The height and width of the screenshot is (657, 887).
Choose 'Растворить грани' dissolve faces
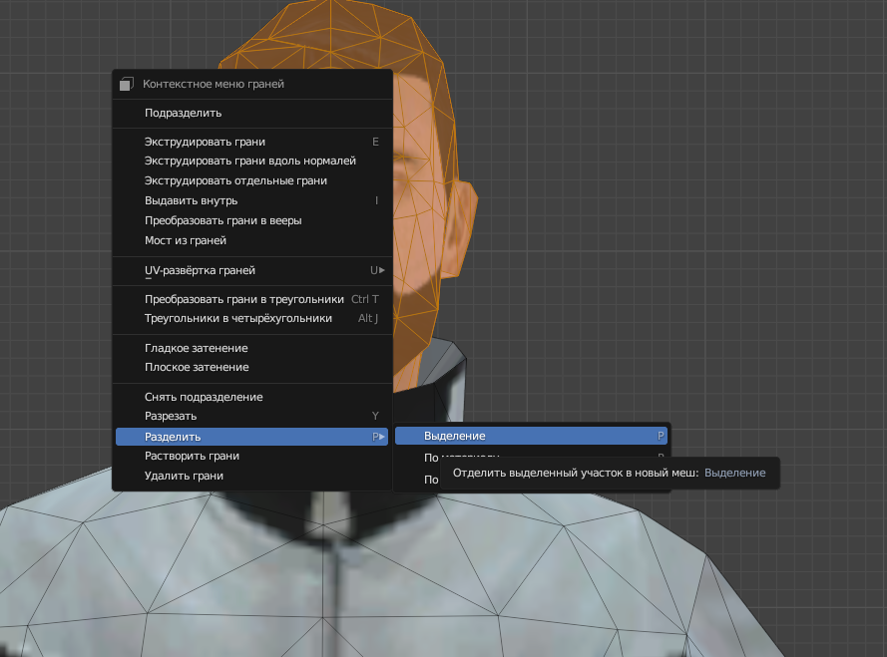pyautogui.click(x=192, y=456)
